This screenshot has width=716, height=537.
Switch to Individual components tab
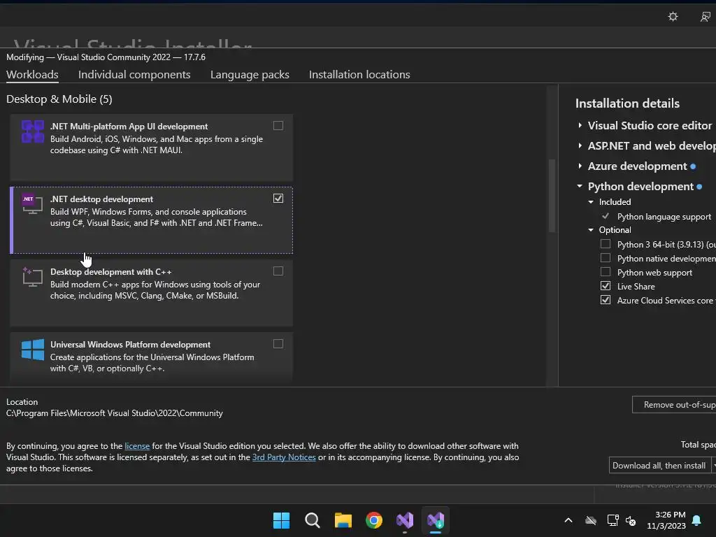pos(134,74)
